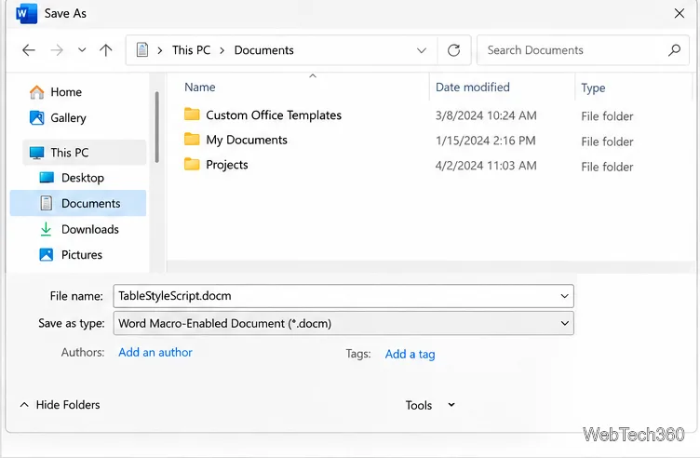
Task: Select the My Documents folder name
Action: click(247, 141)
